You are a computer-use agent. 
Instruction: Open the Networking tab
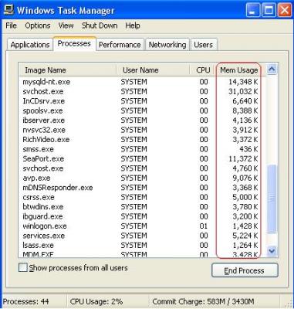(167, 45)
